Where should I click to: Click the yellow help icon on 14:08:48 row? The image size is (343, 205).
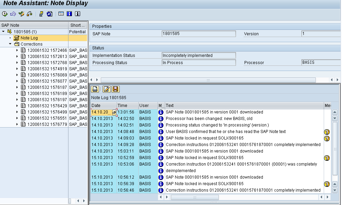coord(327,132)
